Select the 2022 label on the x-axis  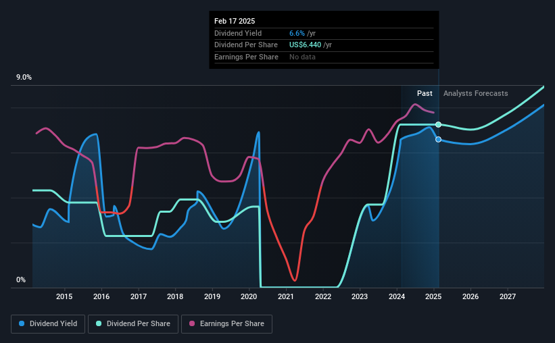pyautogui.click(x=323, y=296)
